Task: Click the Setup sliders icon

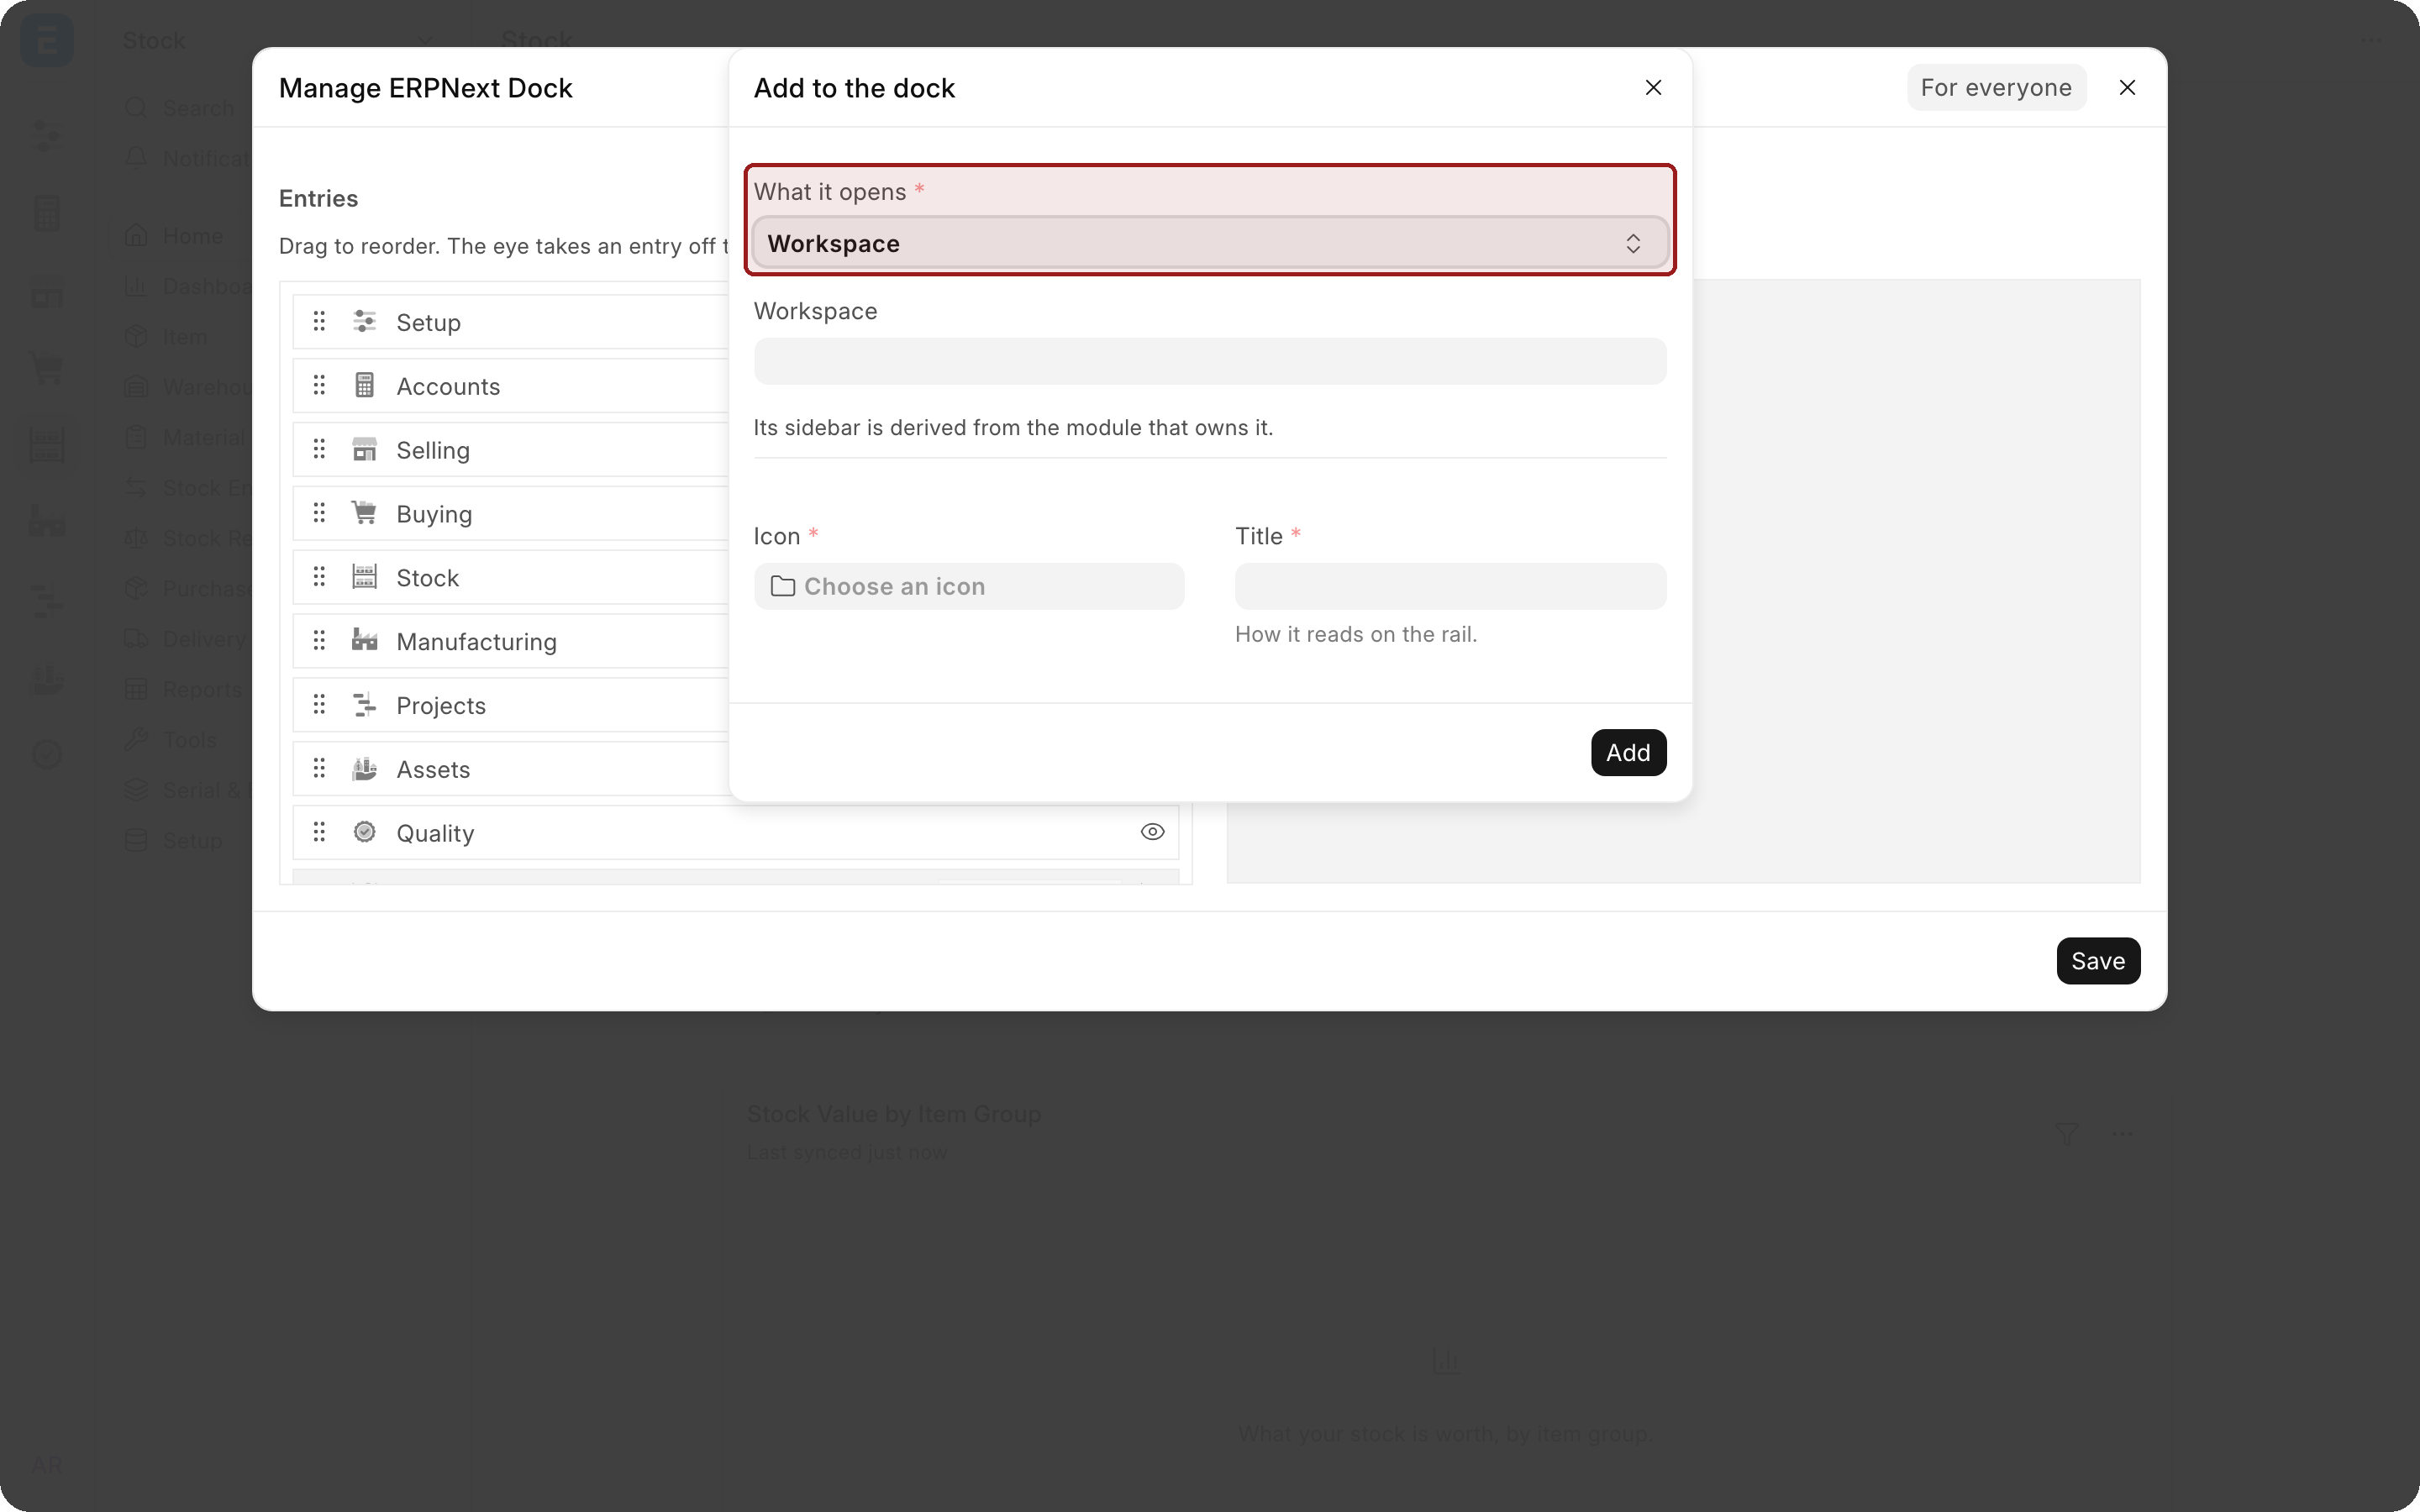Action: pyautogui.click(x=365, y=321)
